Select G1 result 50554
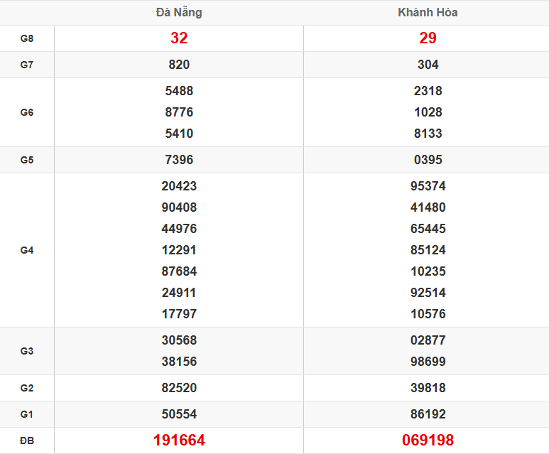Image resolution: width=549 pixels, height=454 pixels. coord(179,414)
